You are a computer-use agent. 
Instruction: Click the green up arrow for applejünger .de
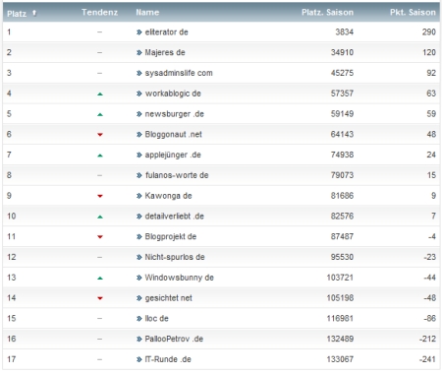[100, 156]
